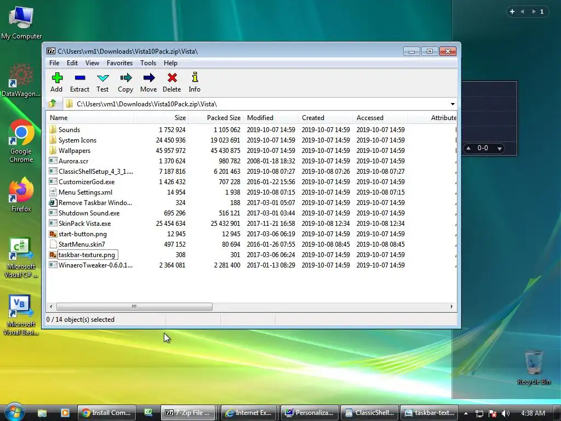This screenshot has width=561, height=421.
Task: Sort by the Name column header
Action: (90, 118)
